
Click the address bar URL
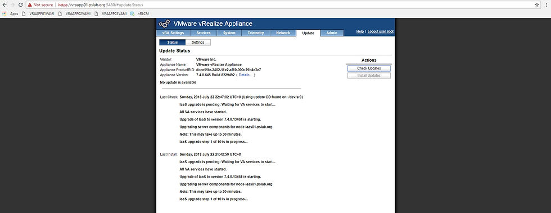(100, 5)
